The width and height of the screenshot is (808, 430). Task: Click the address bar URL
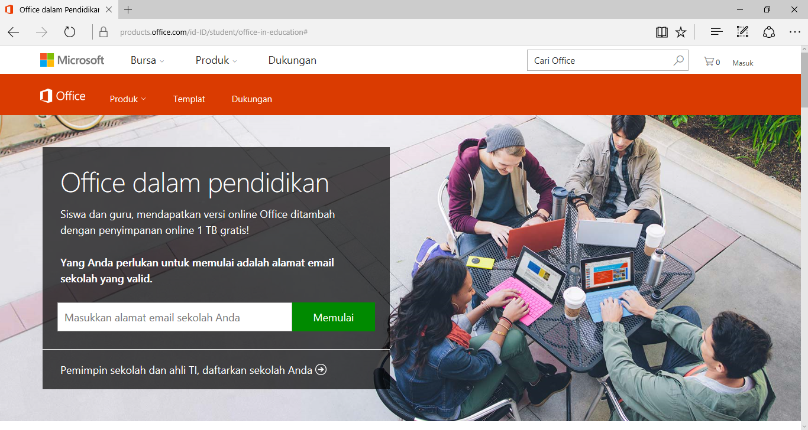[214, 32]
